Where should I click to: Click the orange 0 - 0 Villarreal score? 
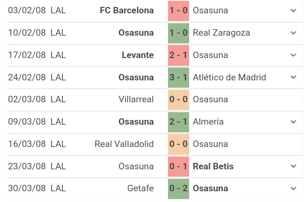click(x=178, y=100)
